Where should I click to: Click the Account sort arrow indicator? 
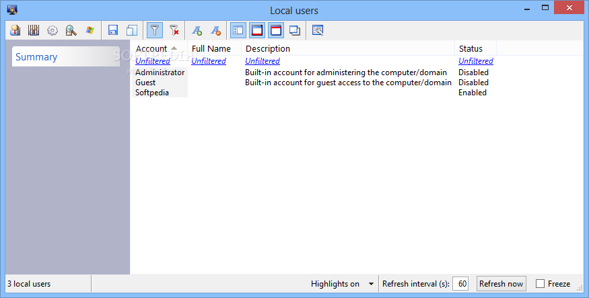pos(174,48)
